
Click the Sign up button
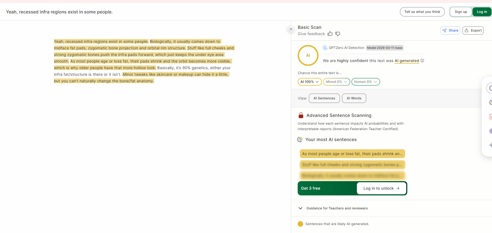point(461,12)
